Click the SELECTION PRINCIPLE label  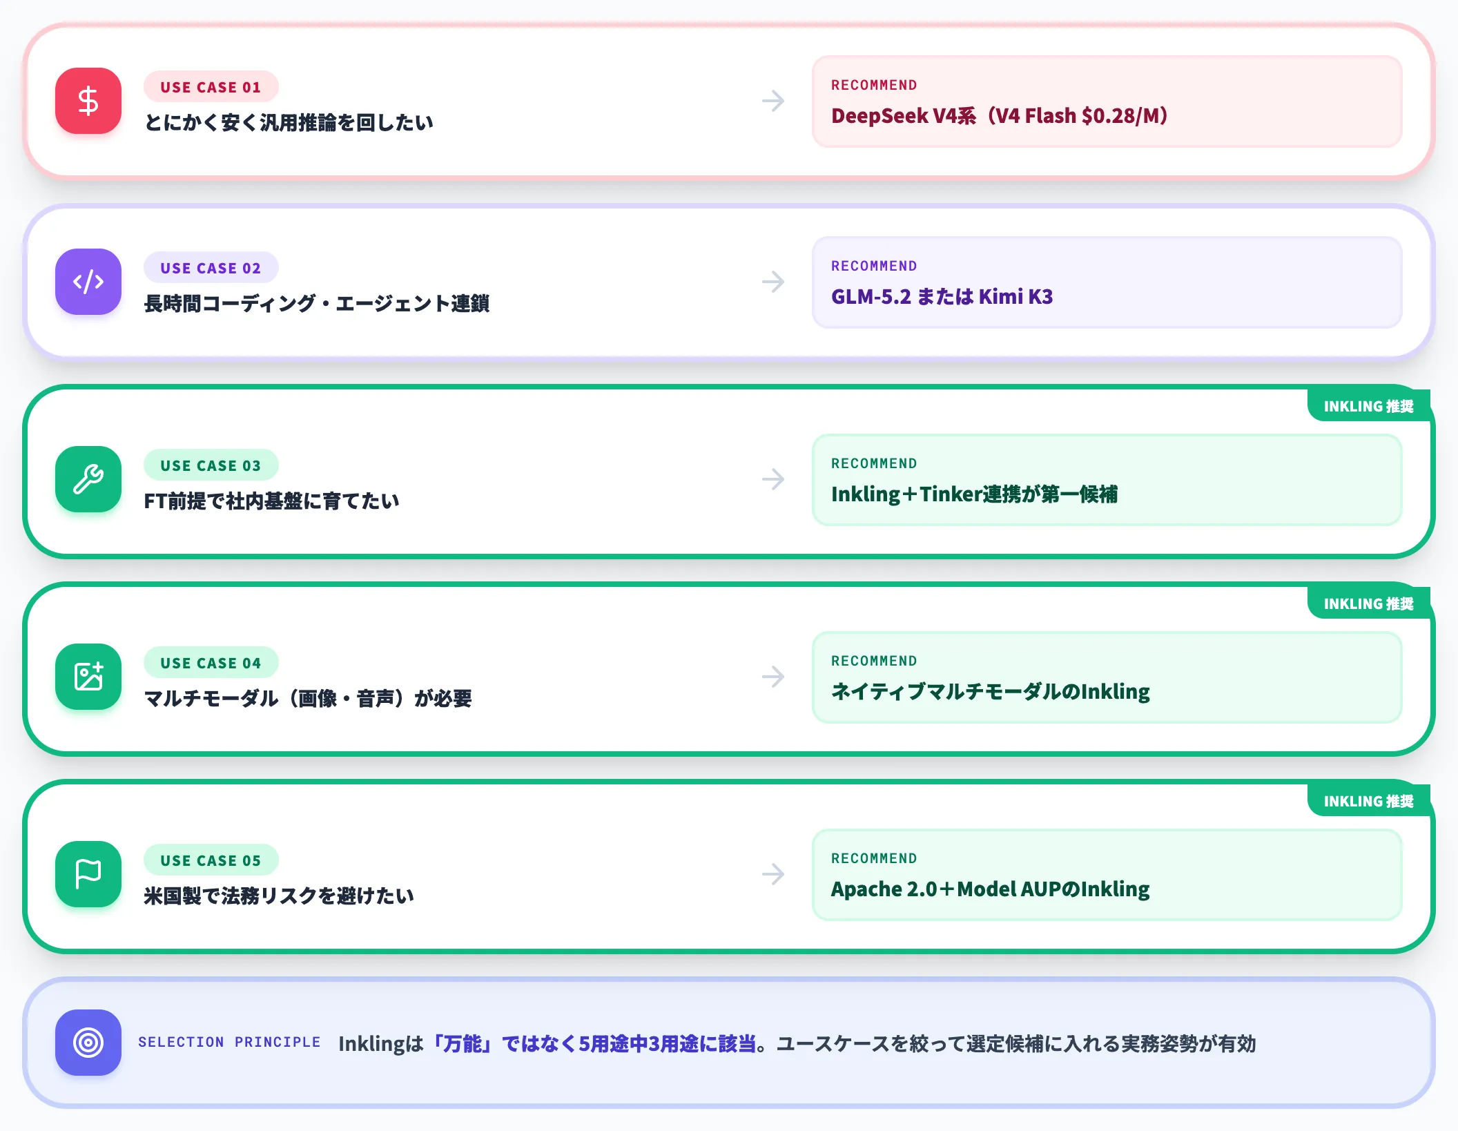(229, 1042)
